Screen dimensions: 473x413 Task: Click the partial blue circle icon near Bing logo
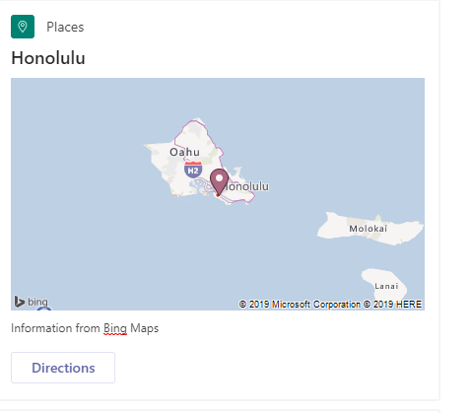(44, 309)
